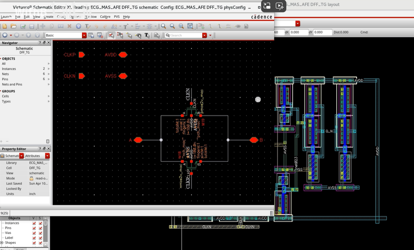Expand the Pins row in Navigator
The image size is (414, 250).
click(49, 79)
